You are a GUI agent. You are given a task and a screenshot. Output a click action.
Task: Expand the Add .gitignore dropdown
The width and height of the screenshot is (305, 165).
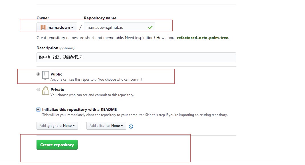[57, 126]
